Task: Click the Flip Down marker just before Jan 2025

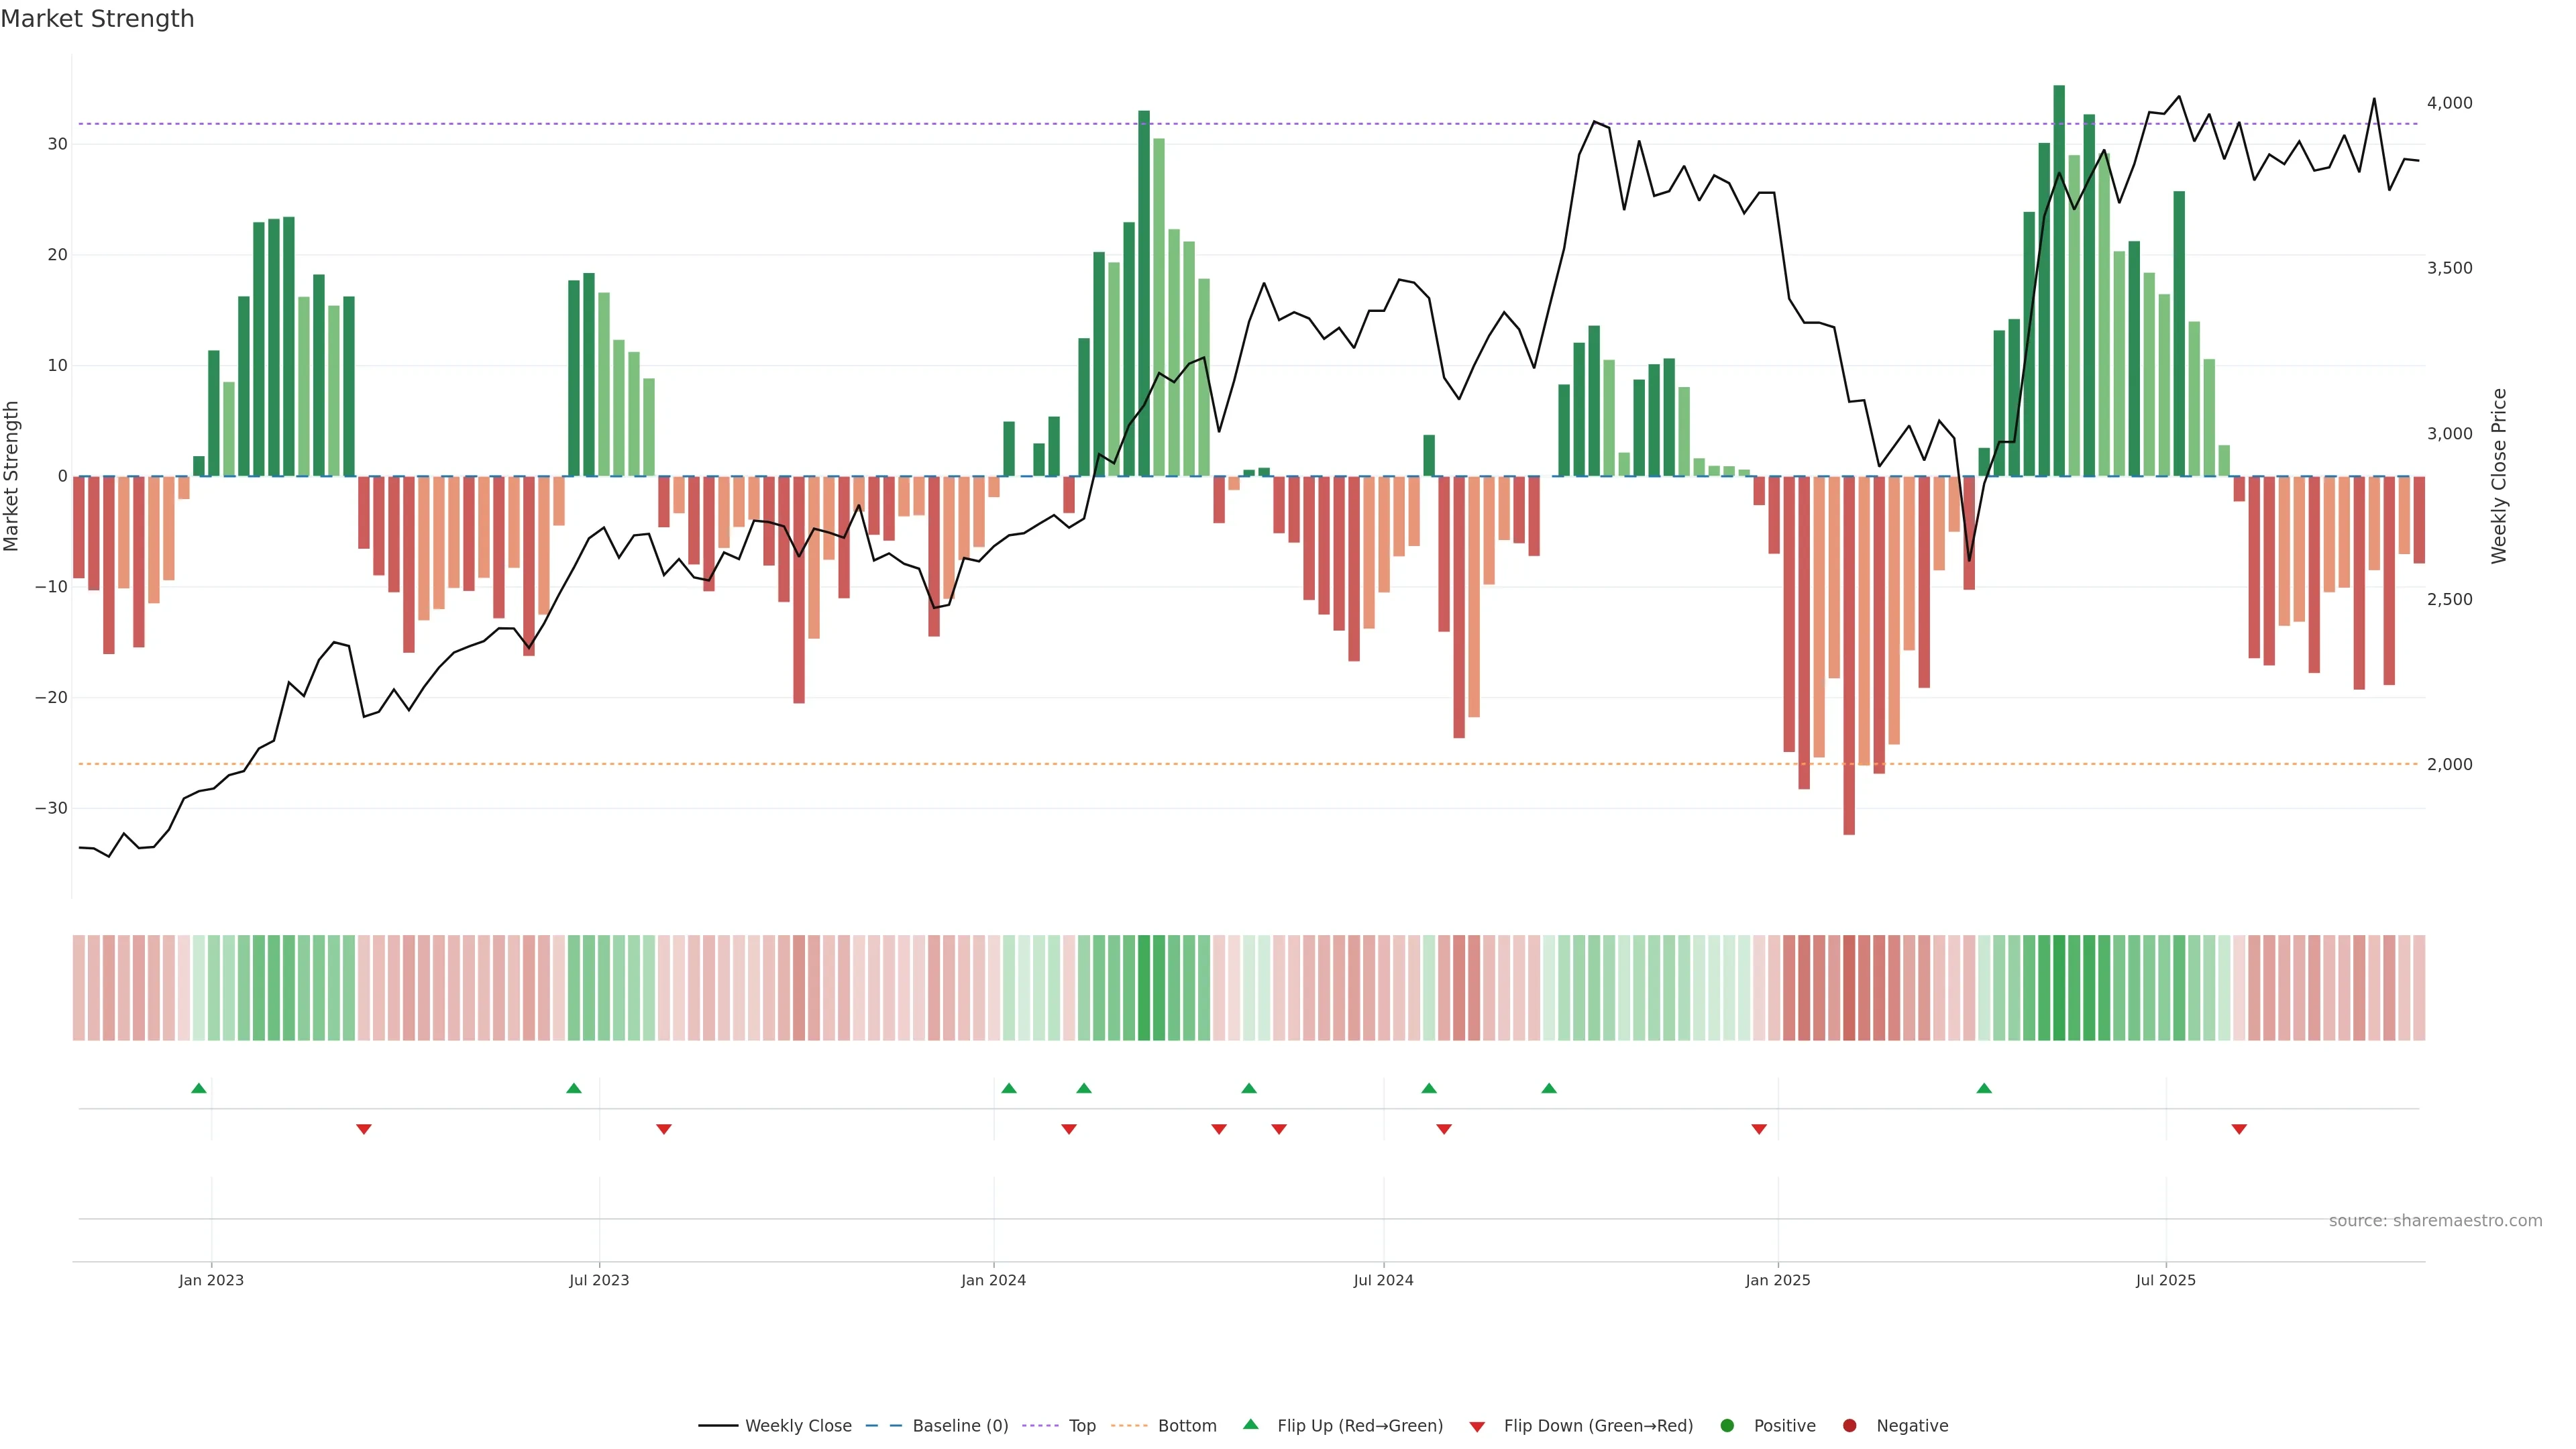Action: [x=1759, y=1129]
